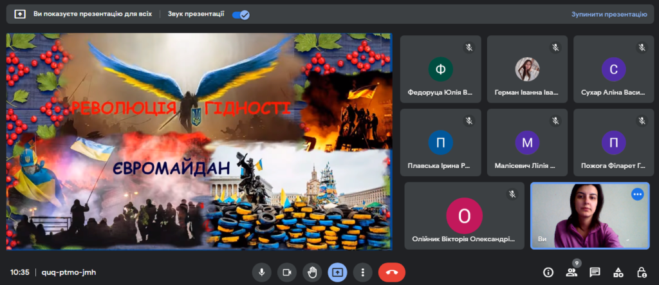This screenshot has height=285, width=659.
Task: Show the participants list panel
Action: (x=571, y=272)
